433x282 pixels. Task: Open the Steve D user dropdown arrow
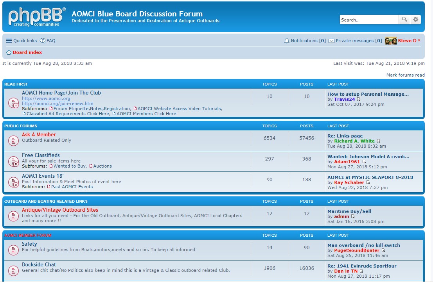pyautogui.click(x=419, y=41)
